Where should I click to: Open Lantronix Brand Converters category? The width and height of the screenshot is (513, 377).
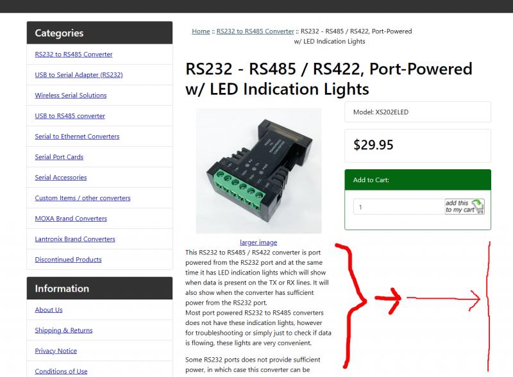(75, 239)
